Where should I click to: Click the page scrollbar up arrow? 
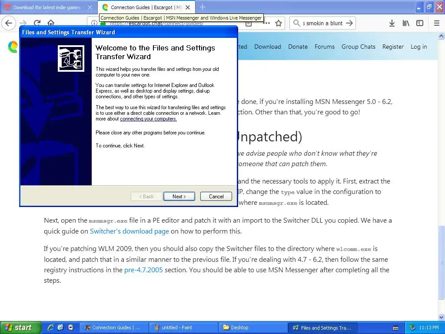441,36
